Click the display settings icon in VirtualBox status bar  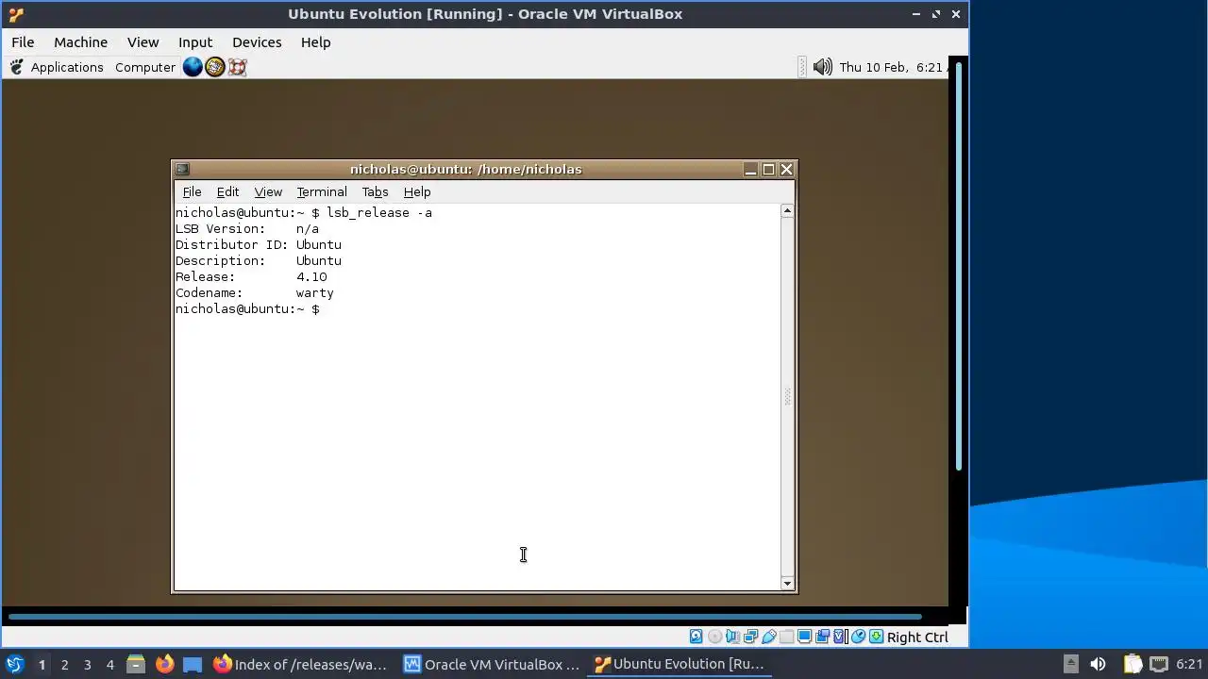tap(804, 637)
